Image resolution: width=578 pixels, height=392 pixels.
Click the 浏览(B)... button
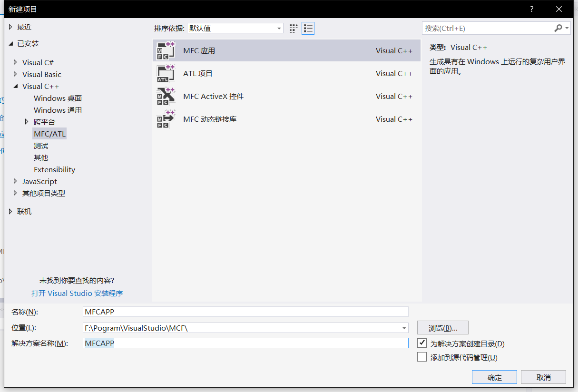[x=442, y=328]
